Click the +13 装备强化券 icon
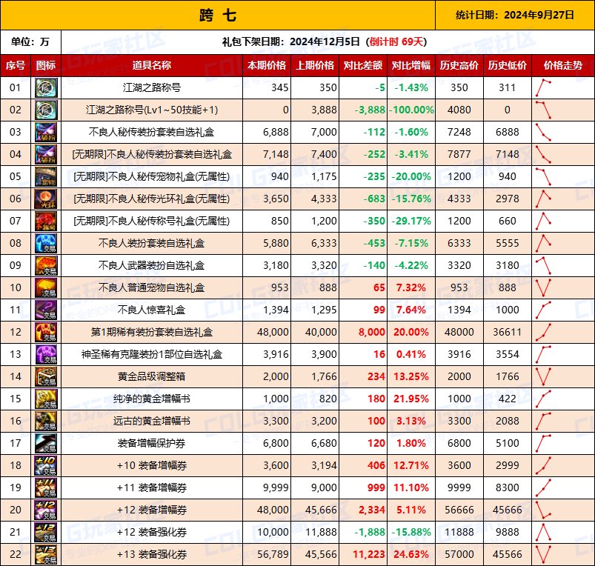 click(x=46, y=554)
